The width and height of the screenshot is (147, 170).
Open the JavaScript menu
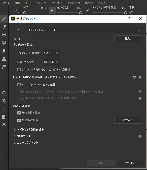(74, 3)
